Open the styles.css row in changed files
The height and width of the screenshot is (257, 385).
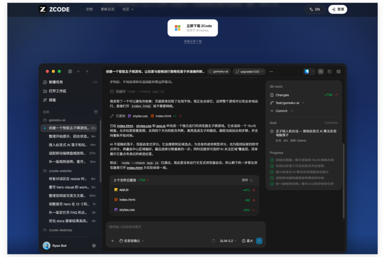(x=184, y=210)
